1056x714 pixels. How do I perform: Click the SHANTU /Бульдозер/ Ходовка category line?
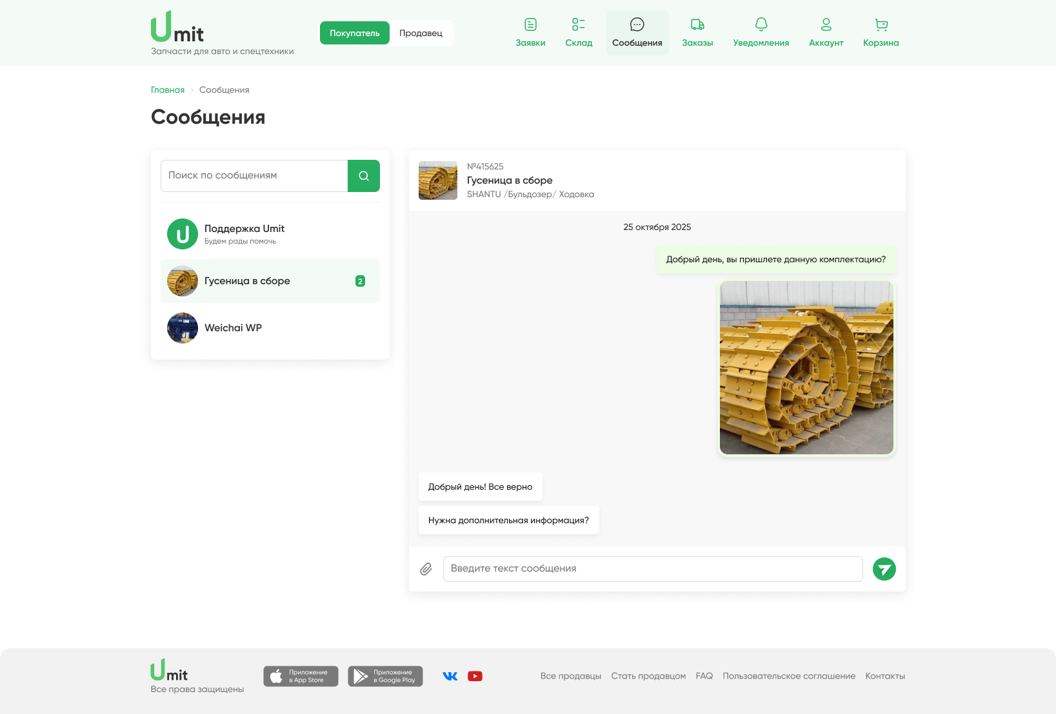tap(530, 194)
